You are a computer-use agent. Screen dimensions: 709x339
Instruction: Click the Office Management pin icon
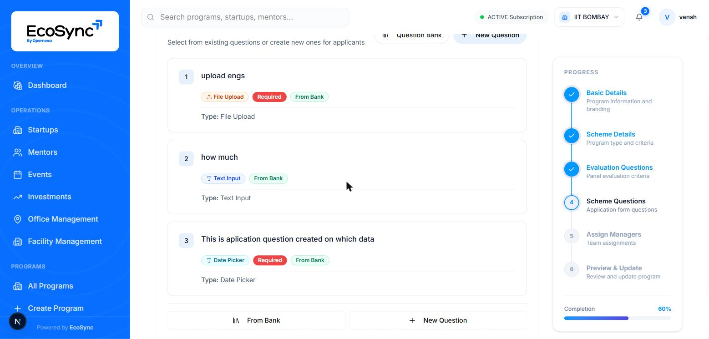coord(18,219)
